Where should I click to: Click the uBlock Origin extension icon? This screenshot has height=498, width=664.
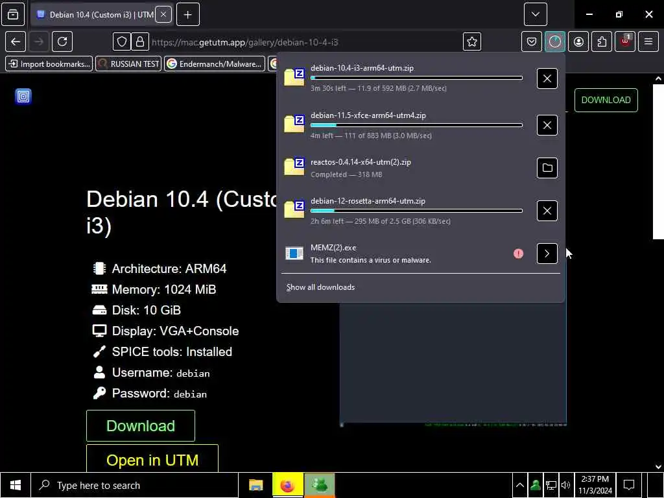tap(625, 41)
